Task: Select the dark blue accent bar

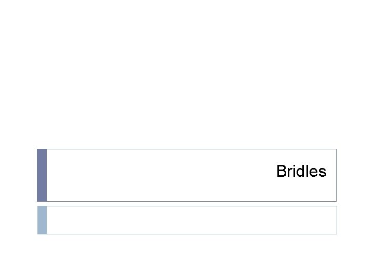Action: point(42,175)
